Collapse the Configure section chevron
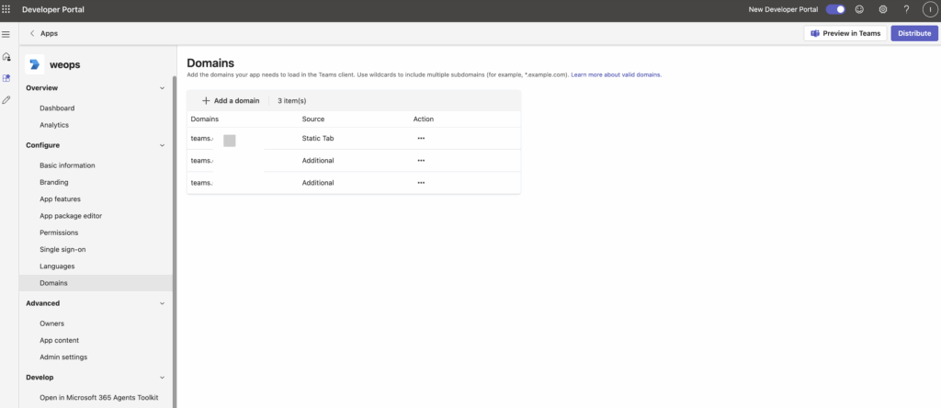The width and height of the screenshot is (941, 408). click(x=162, y=145)
